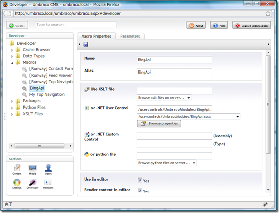
Task: Click the Data Types folder icon
Action: pos(18,56)
